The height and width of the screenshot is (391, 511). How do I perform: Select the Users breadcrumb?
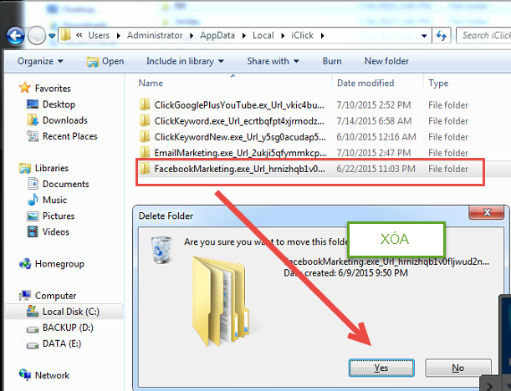tap(99, 35)
